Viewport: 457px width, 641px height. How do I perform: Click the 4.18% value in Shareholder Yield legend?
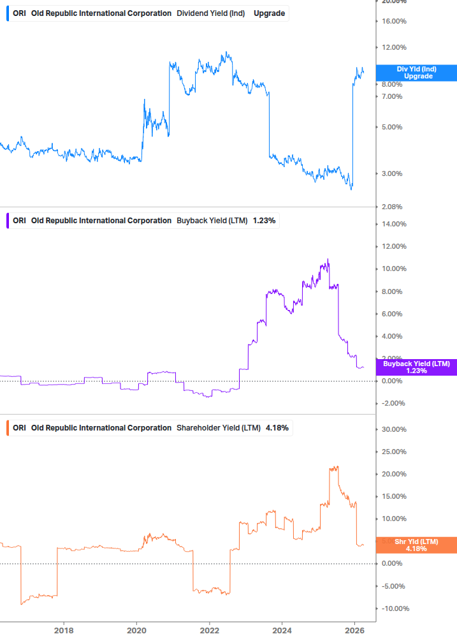point(277,428)
